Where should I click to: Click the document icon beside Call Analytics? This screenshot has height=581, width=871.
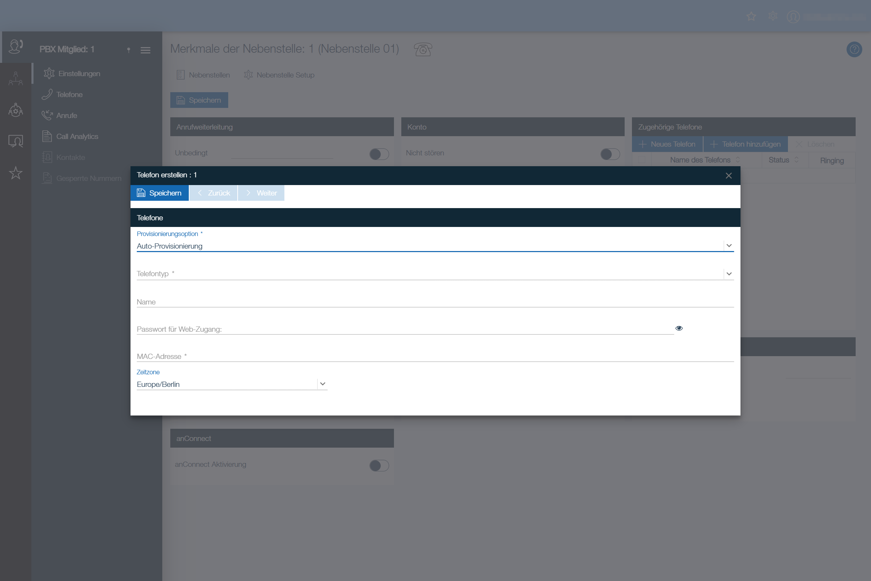[47, 137]
